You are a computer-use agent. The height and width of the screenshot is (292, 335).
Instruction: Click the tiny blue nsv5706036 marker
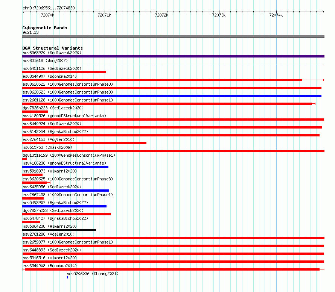pos(67,277)
